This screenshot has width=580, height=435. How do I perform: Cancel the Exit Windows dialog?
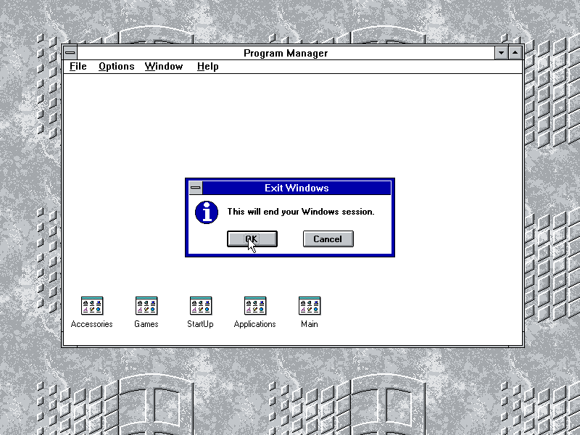[328, 239]
